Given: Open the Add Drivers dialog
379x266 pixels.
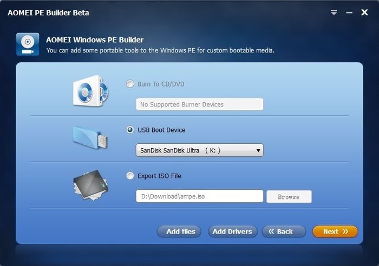Looking at the screenshot, I should click(232, 231).
